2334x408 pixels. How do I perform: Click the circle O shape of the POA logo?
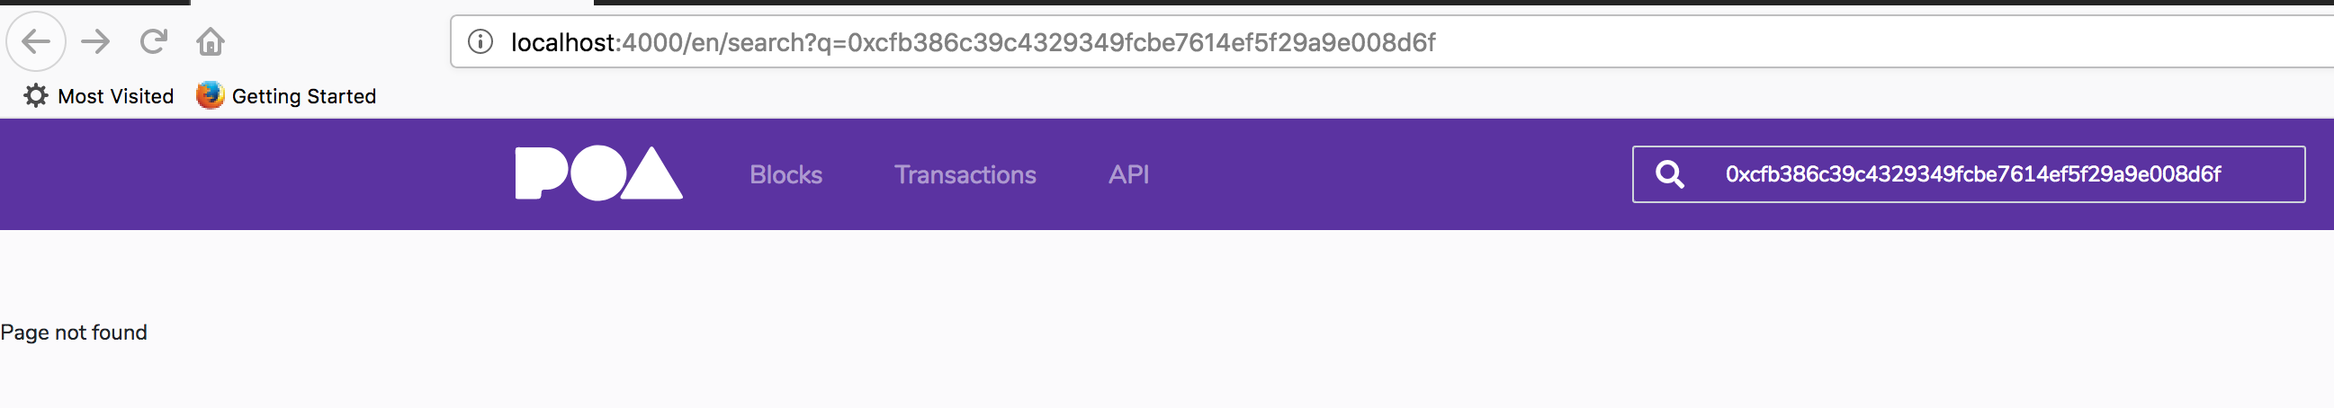coord(598,173)
